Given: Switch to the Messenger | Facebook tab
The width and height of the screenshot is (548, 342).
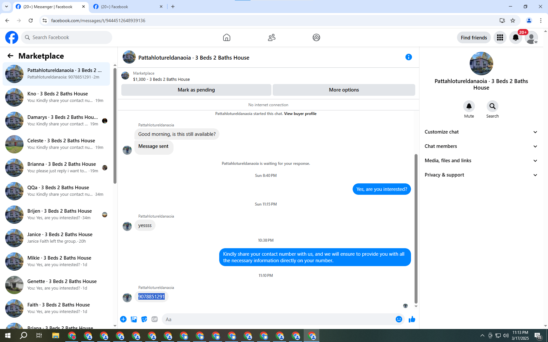Looking at the screenshot, I should click(51, 7).
